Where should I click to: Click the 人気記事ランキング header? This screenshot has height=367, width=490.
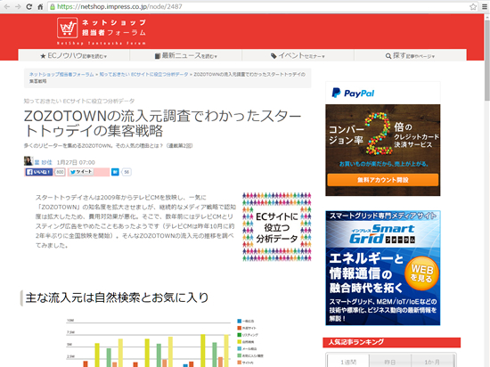point(392,342)
